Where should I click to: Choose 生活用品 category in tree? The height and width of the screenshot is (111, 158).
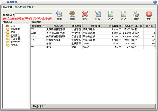click(x=15, y=35)
